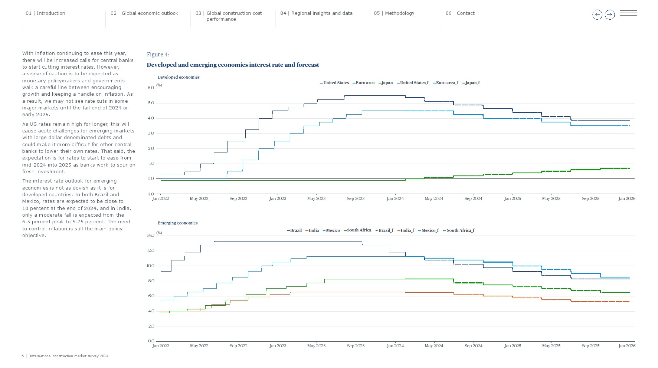Navigate to 04 Regional insights and data
Viewport: 658px width, 368px height.
(316, 13)
